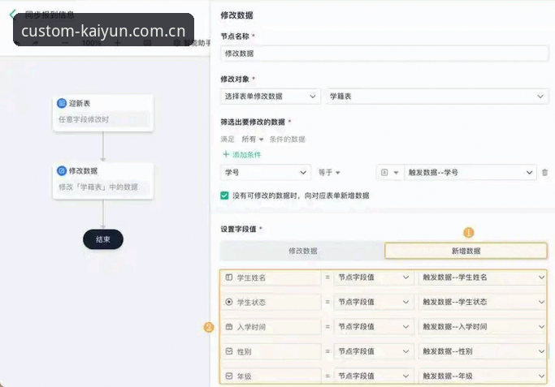Open 节点字段值 dropdown in 性别 row

[374, 351]
